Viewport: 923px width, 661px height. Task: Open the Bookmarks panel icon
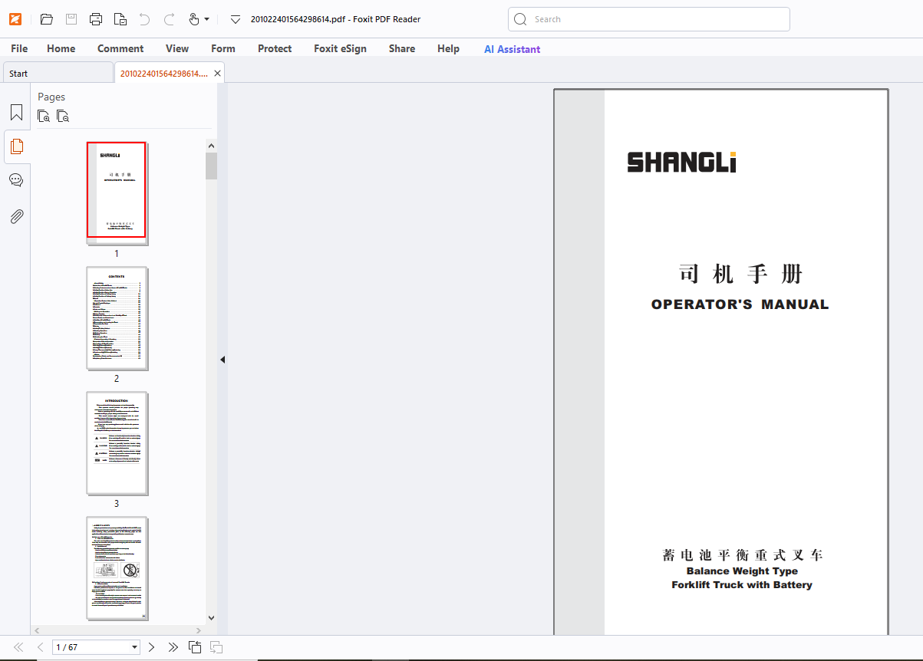click(16, 113)
